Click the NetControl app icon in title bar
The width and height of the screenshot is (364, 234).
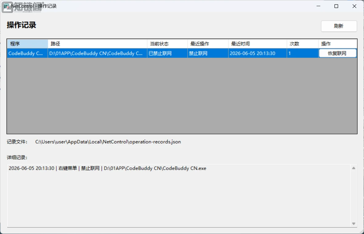coord(6,6)
